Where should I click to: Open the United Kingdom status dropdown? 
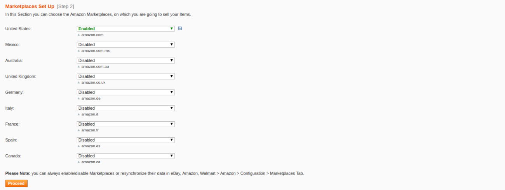coord(126,76)
